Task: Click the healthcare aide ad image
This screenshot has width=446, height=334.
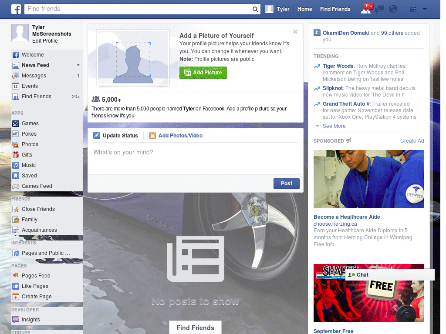Action: click(x=368, y=179)
